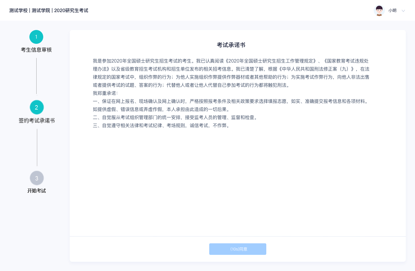Click the third commitment 三、自觉遵守相关法律
This screenshot has height=271, width=415.
pyautogui.click(x=161, y=125)
